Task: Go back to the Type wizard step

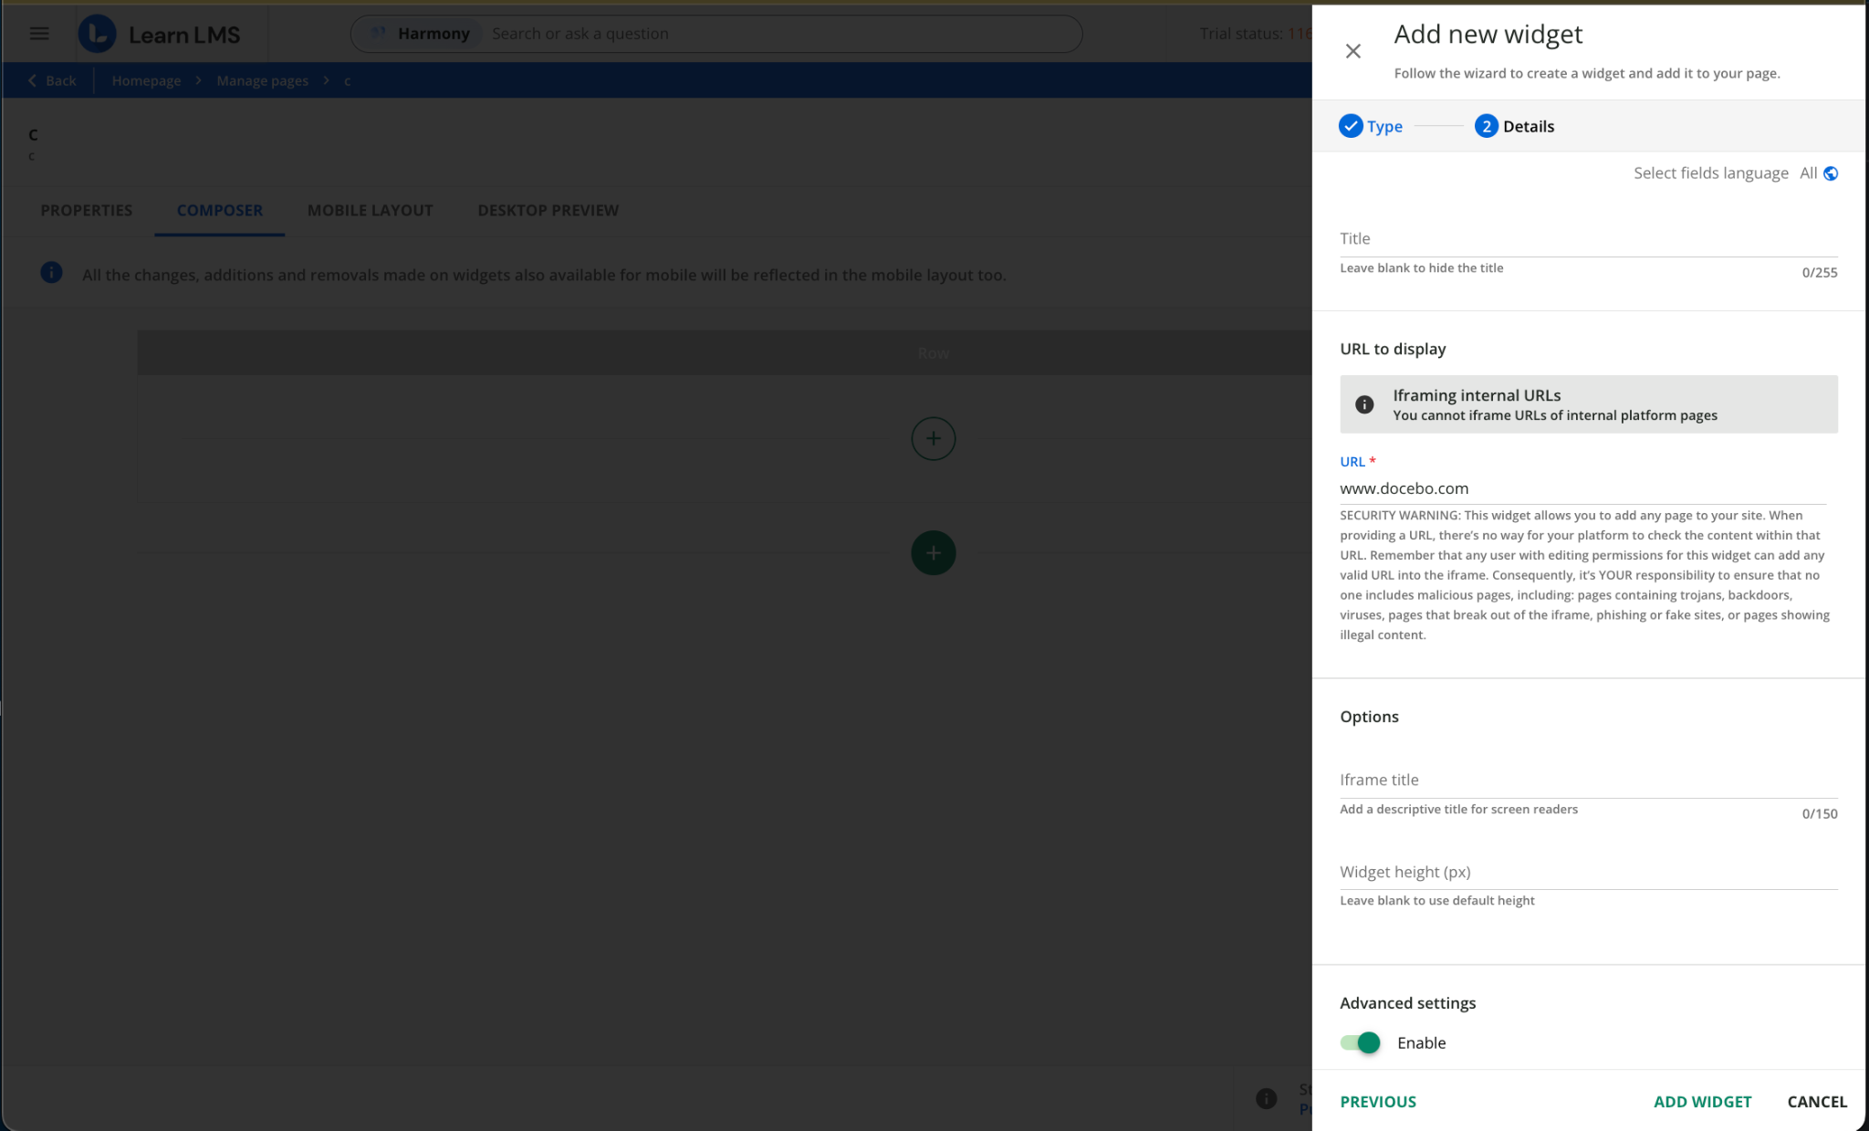Action: [1371, 126]
